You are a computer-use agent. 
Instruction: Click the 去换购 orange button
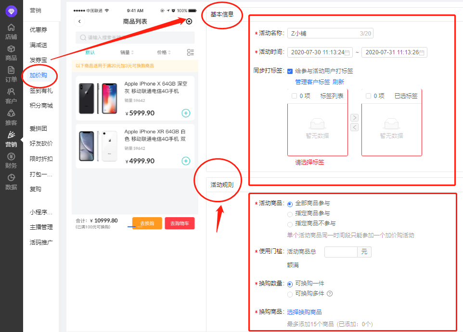coord(147,223)
